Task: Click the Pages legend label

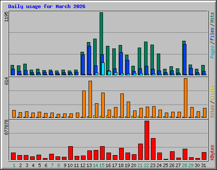Action: [212, 52]
